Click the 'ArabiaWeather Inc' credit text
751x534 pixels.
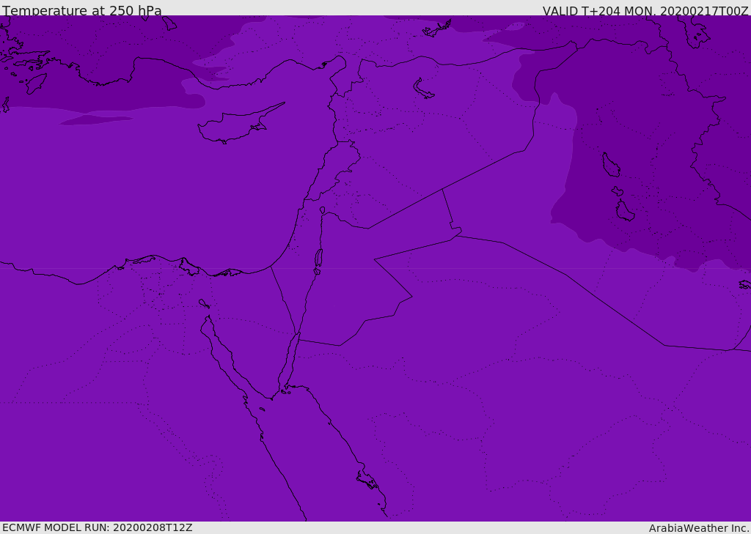[699, 528]
